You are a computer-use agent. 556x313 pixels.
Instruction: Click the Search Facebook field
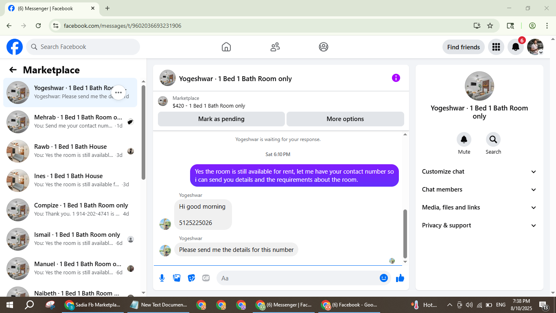coord(83,47)
